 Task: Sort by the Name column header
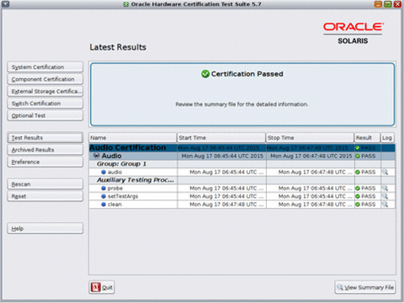pos(133,138)
